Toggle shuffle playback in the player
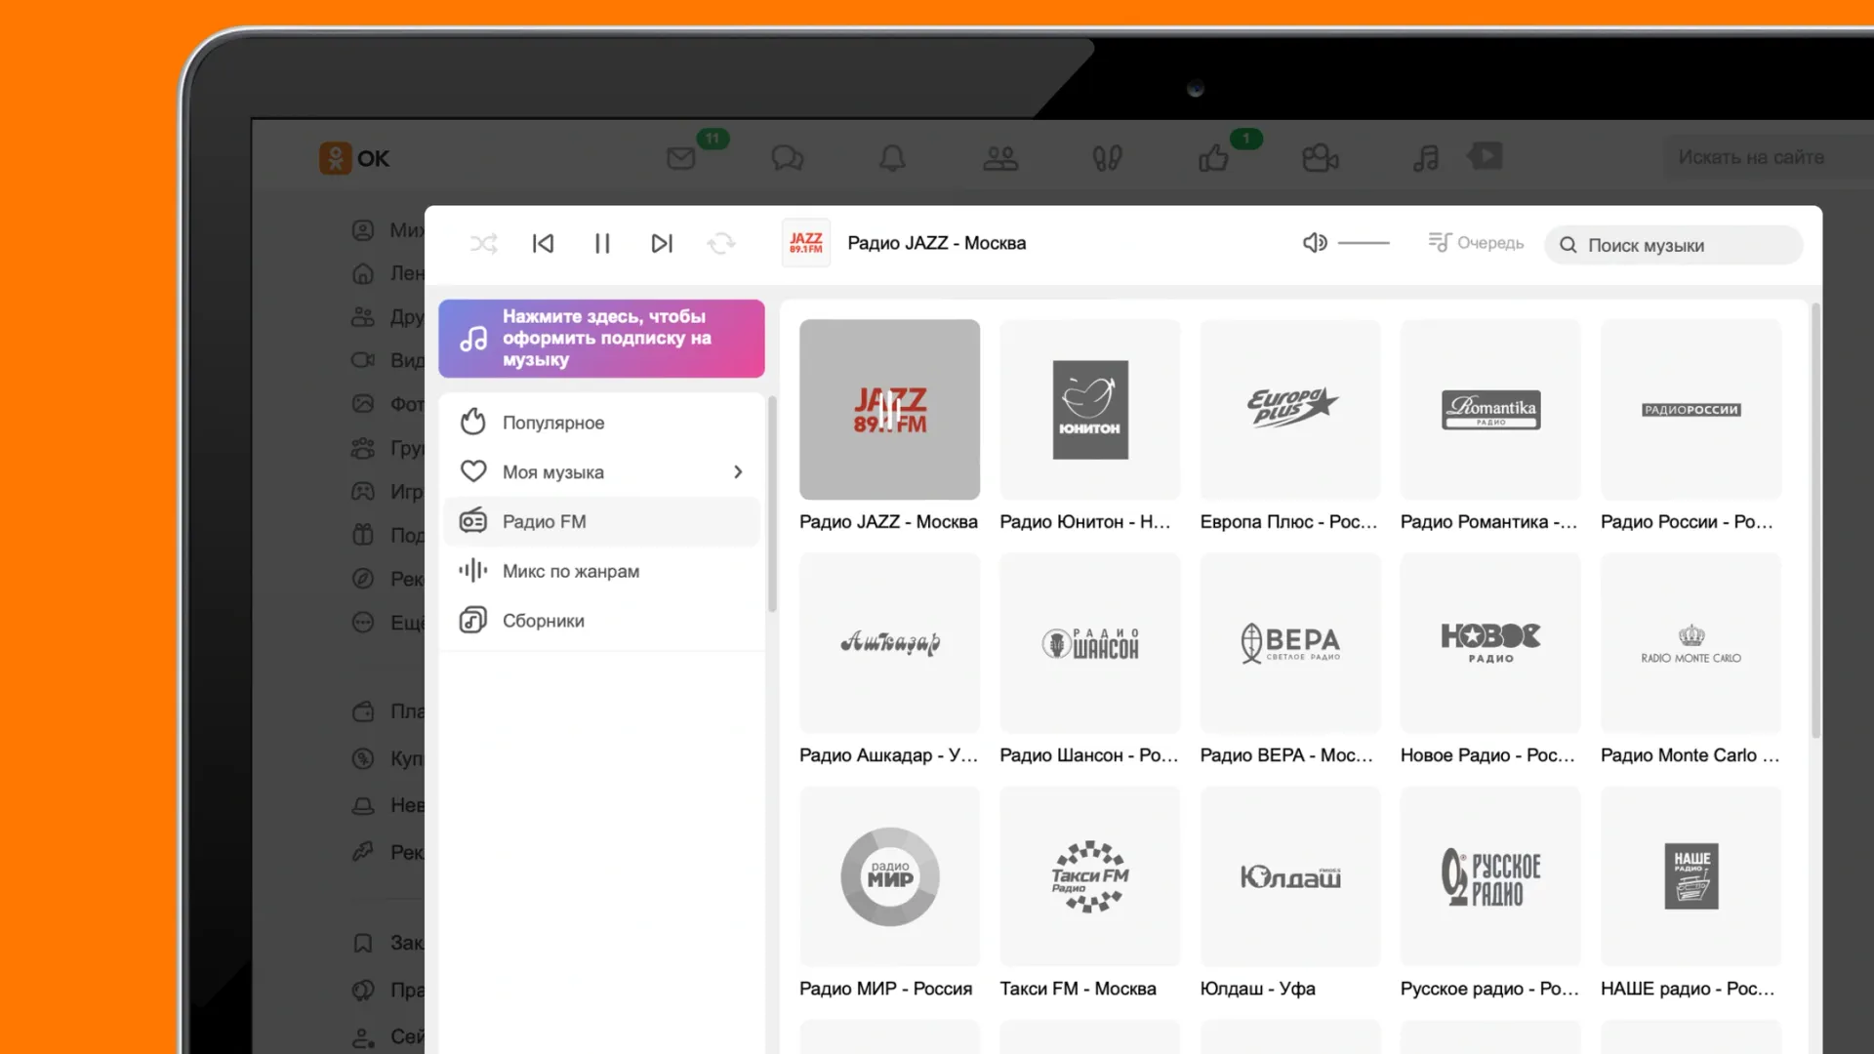The height and width of the screenshot is (1054, 1874). point(483,243)
